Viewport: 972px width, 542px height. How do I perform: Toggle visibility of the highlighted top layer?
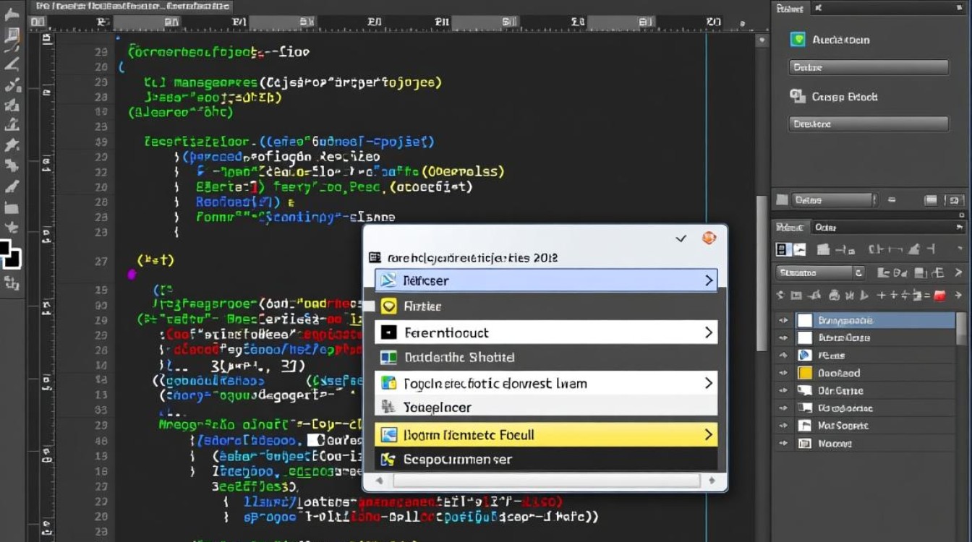coord(783,320)
